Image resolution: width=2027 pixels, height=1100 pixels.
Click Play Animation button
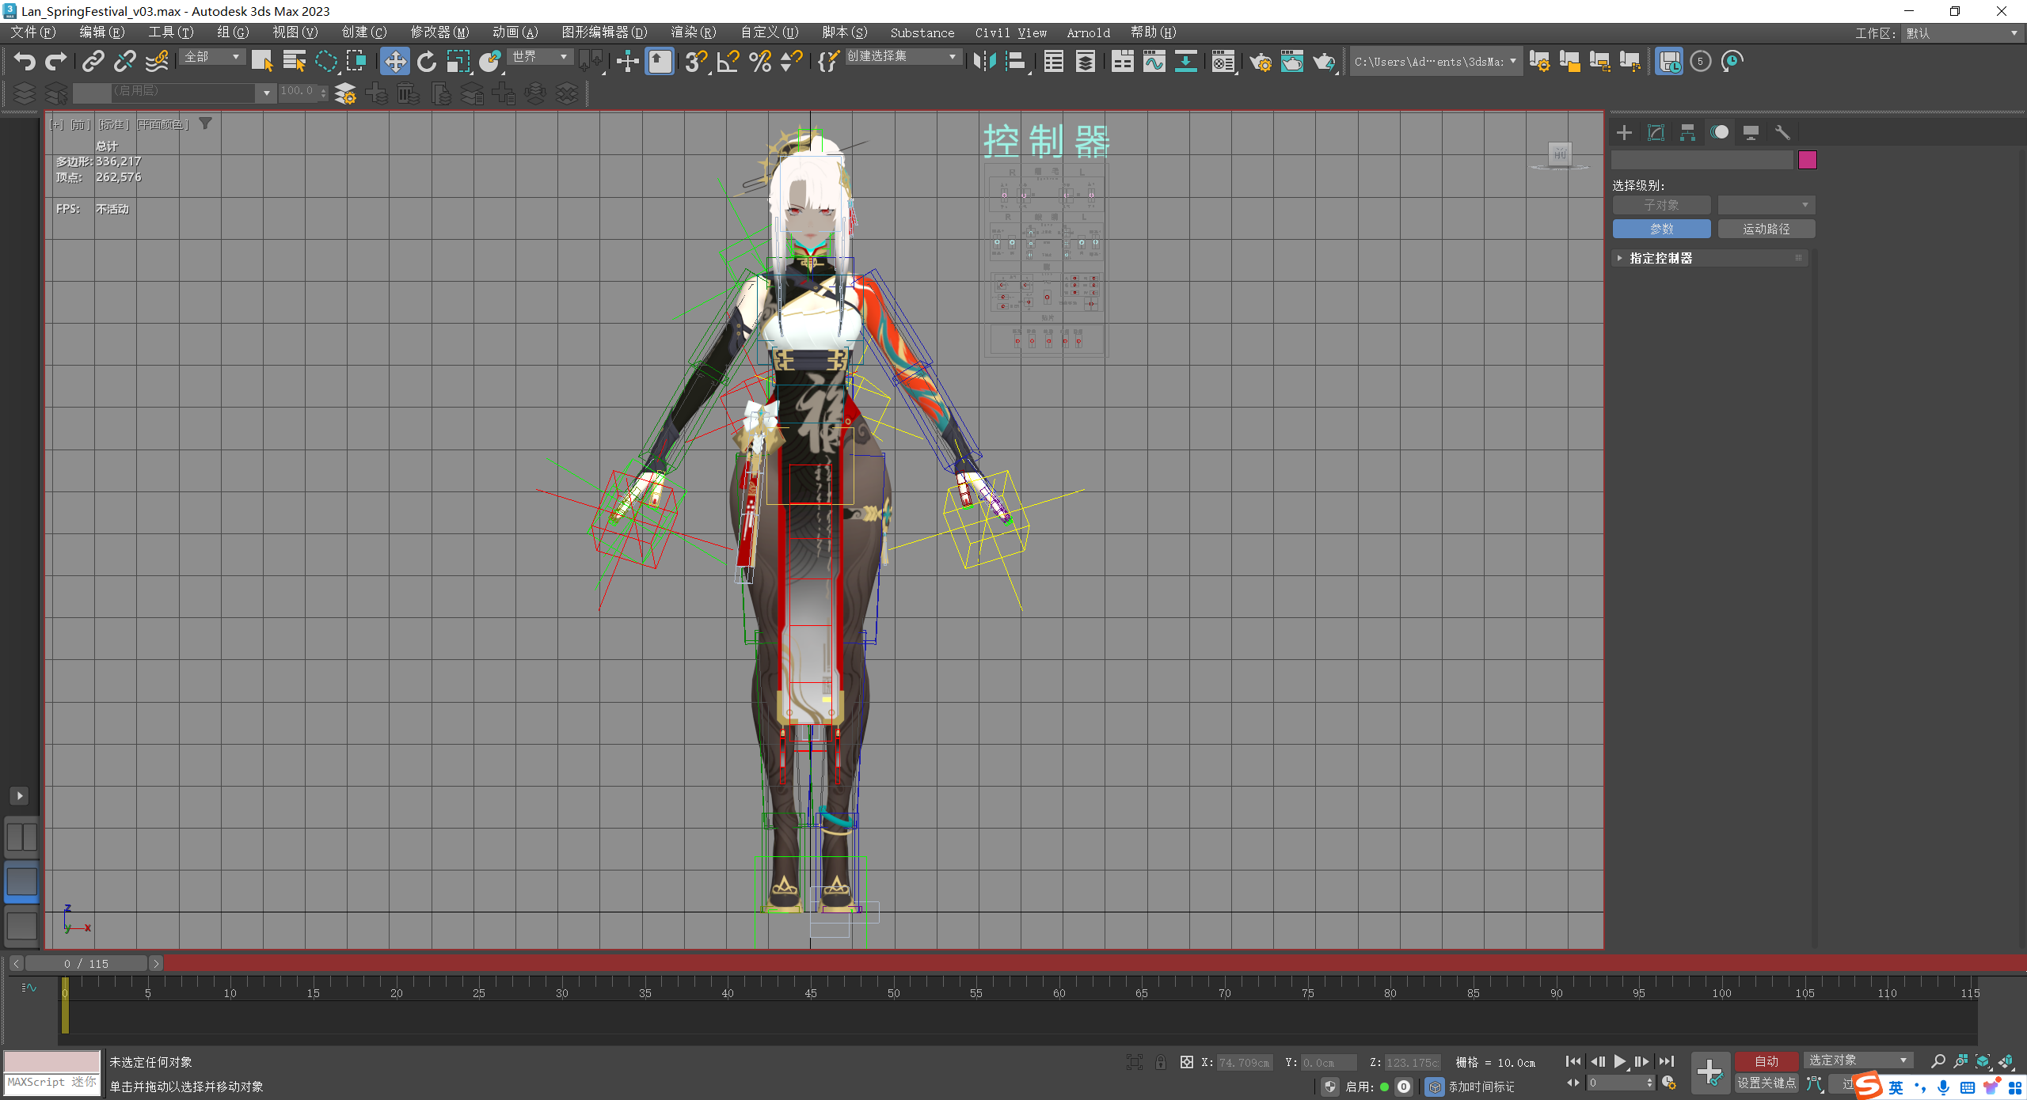click(x=1619, y=1061)
